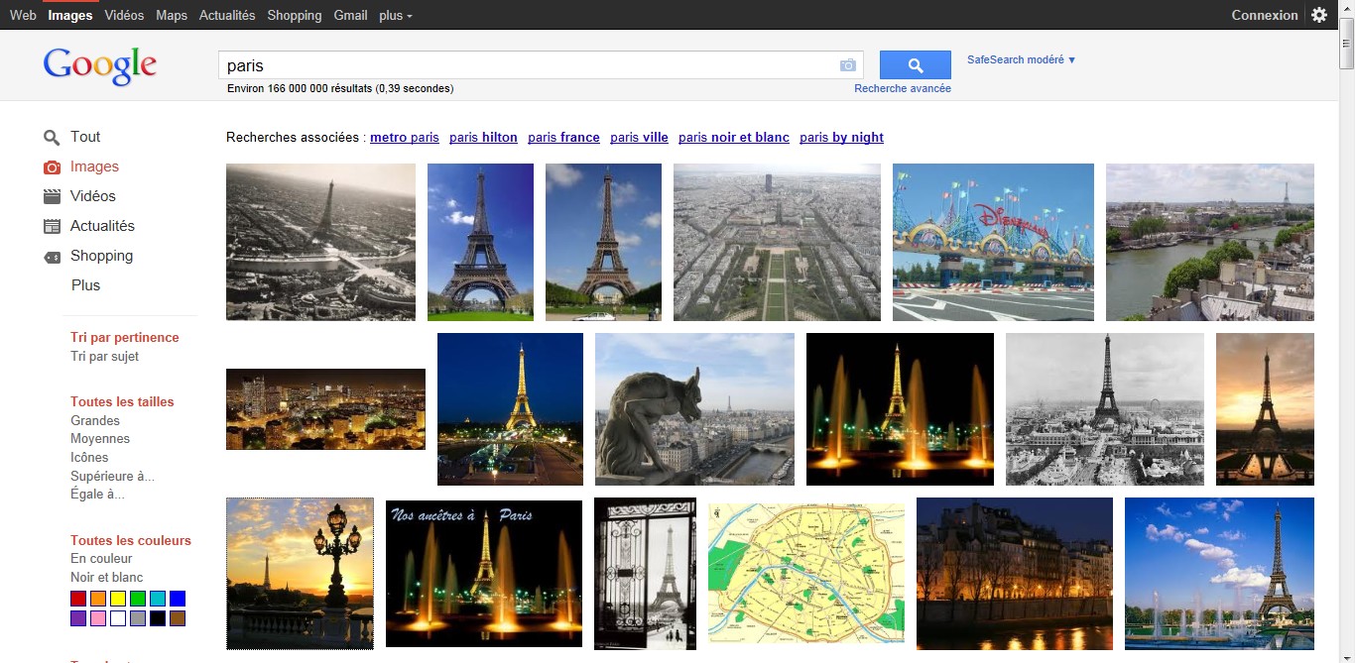Click the Google logo

[x=100, y=66]
